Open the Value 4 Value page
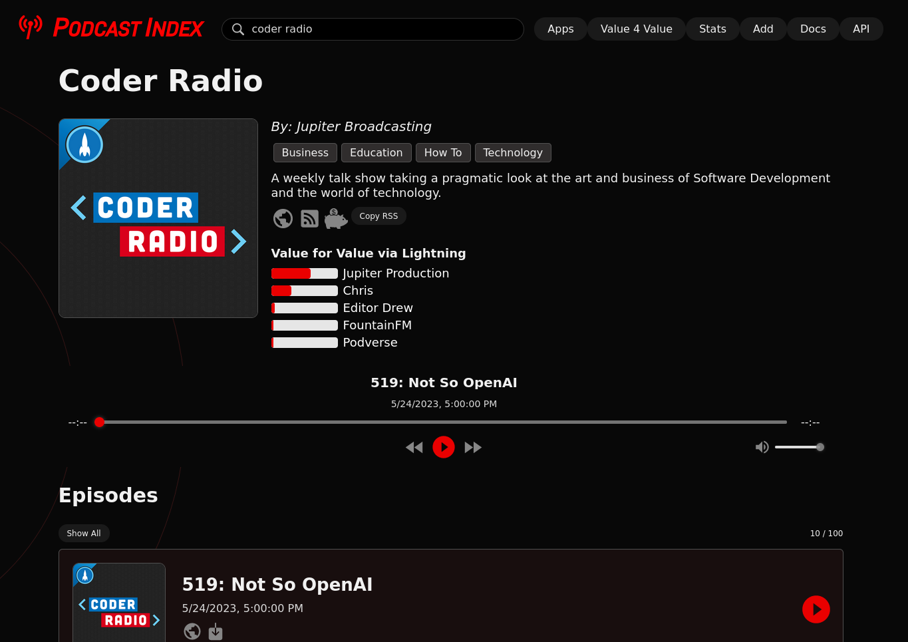This screenshot has height=642, width=908. pyautogui.click(x=636, y=29)
